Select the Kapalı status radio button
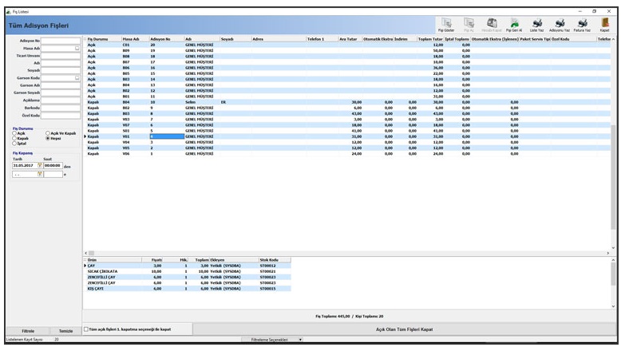The image size is (621, 347). [15, 138]
